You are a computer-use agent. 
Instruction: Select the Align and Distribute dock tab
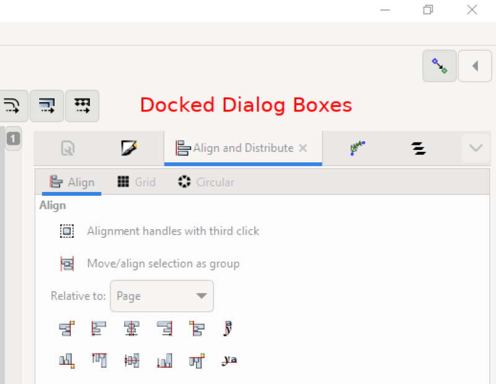243,148
